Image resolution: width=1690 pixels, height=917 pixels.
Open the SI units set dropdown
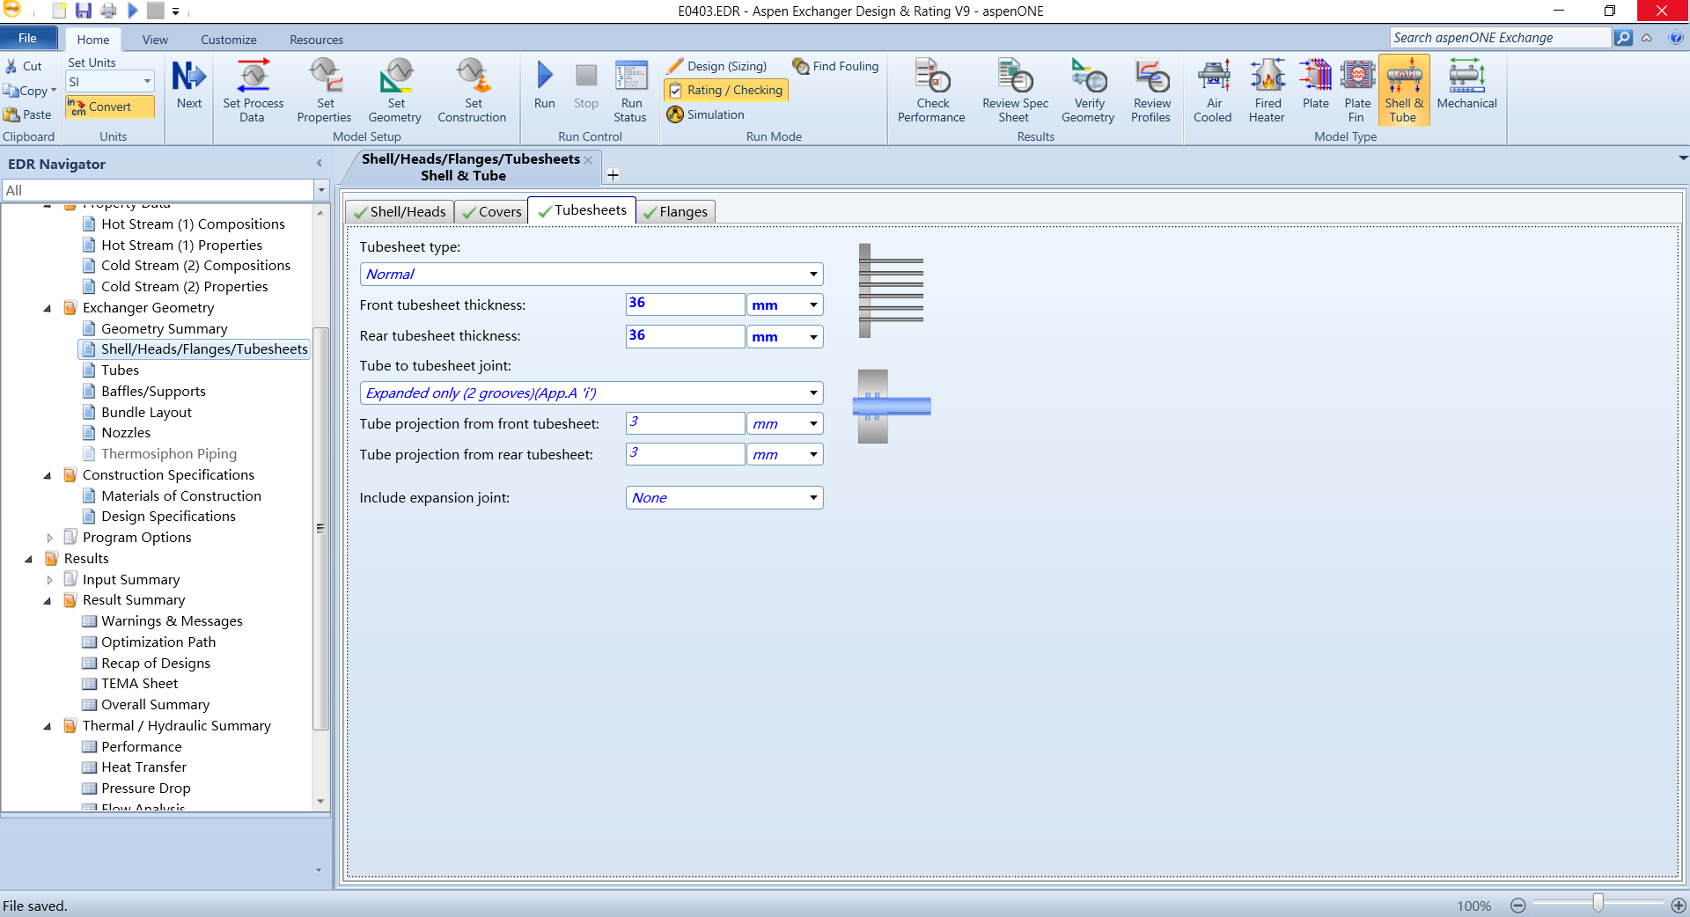click(x=147, y=82)
